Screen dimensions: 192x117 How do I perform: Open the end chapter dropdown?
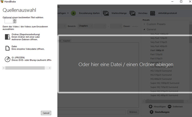(x=116, y=26)
